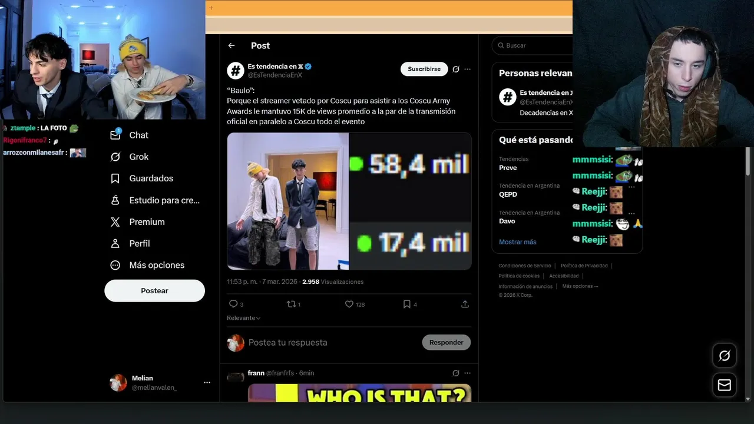The height and width of the screenshot is (424, 754).
Task: Open Estudio para creadores icon
Action: click(115, 200)
